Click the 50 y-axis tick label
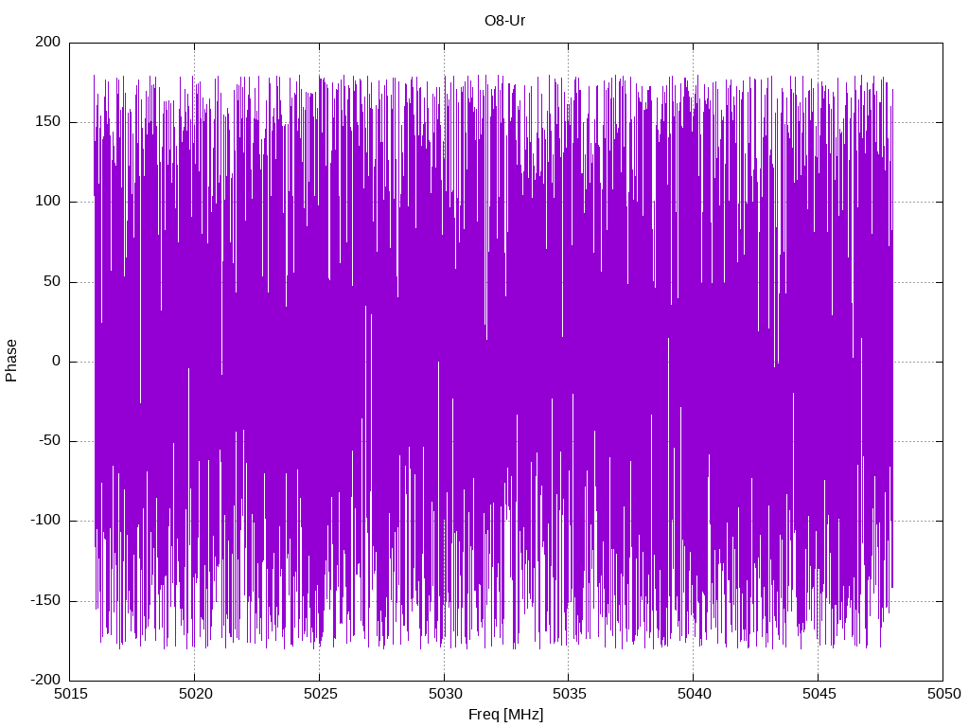Viewport: 969px width, 727px height. 53,281
